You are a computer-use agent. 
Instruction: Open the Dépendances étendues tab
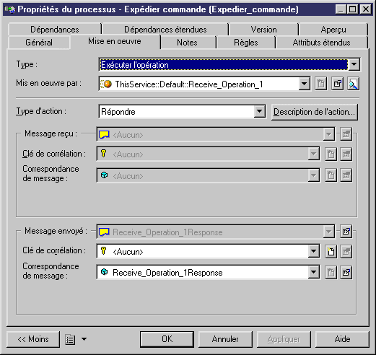[x=165, y=30]
